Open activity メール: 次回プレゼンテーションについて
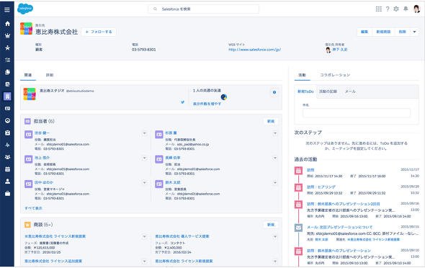Image resolution: width=425 pixels, height=268 pixels. pos(339,227)
